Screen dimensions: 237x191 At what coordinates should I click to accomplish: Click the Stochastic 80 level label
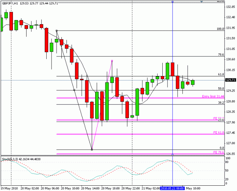click(227, 162)
